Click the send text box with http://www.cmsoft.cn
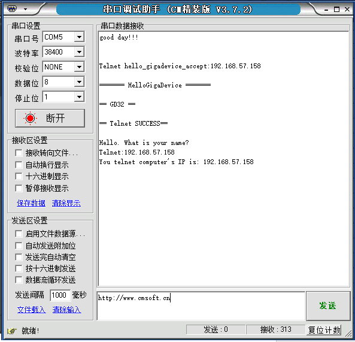 point(201,305)
